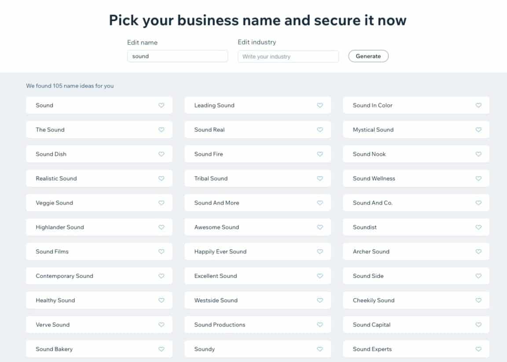
Task: Click the Generate button
Action: coord(368,56)
